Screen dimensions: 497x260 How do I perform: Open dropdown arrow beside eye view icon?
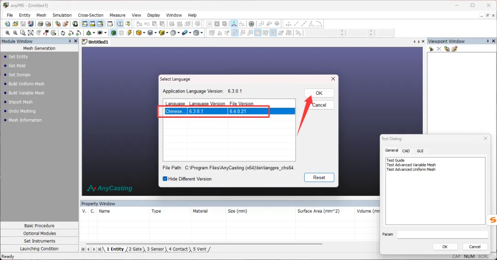[105, 33]
